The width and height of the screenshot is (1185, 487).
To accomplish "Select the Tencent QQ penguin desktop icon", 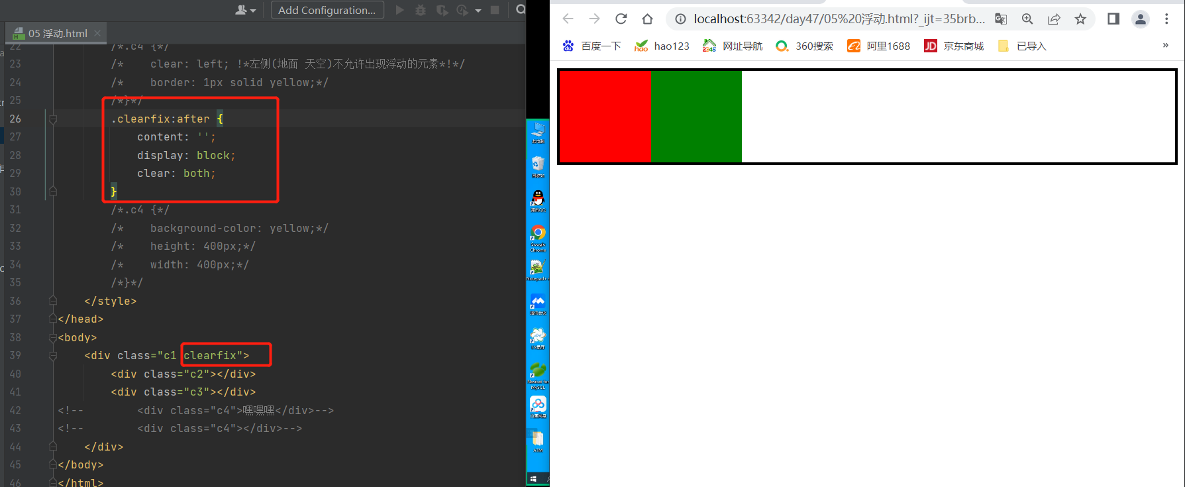I will pos(538,201).
